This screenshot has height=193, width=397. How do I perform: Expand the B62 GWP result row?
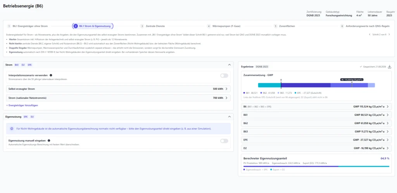click(x=316, y=123)
